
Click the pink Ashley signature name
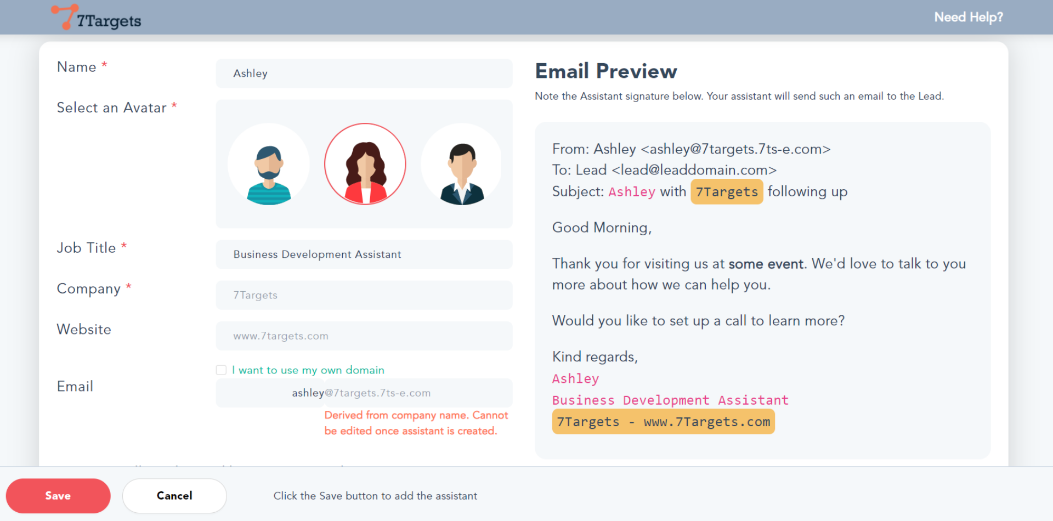pos(575,379)
